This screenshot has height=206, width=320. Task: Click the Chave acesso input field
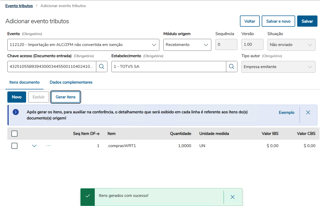pos(52,67)
